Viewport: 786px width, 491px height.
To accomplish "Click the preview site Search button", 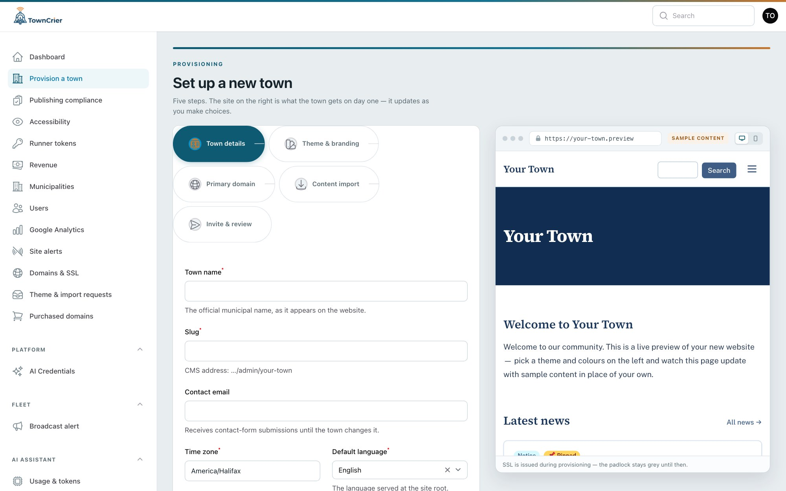I will point(719,170).
